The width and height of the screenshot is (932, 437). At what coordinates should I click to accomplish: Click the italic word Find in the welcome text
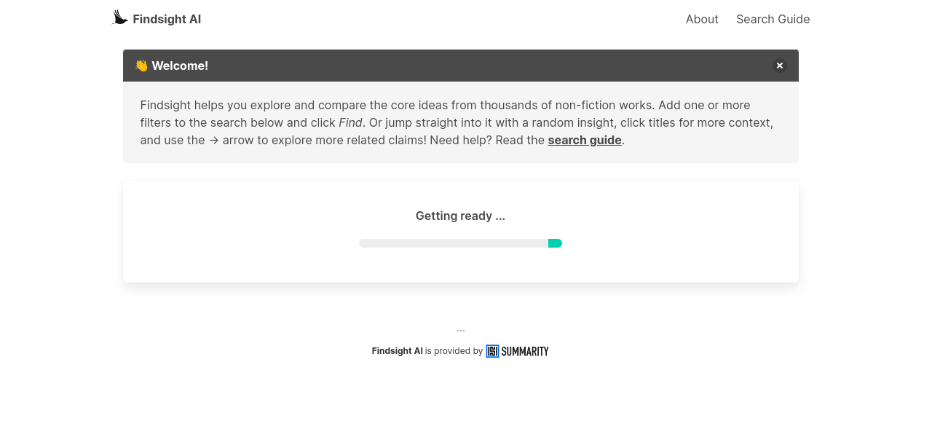click(350, 123)
